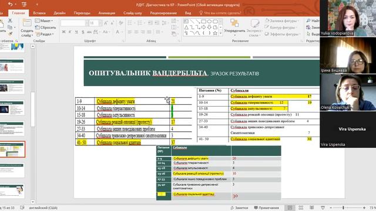Open Контур фигуры shape outline dropdown
Viewport: 376px width, 211px height.
point(281,28)
